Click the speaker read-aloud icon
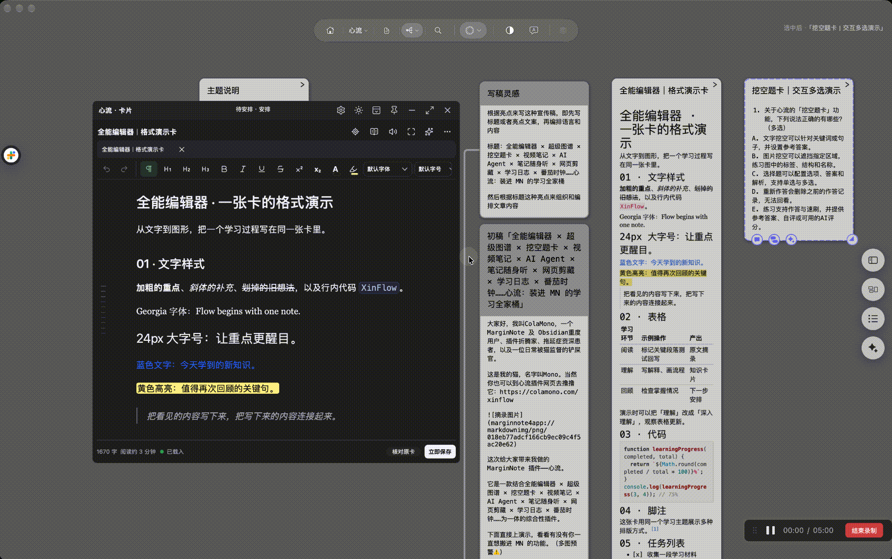 tap(393, 131)
